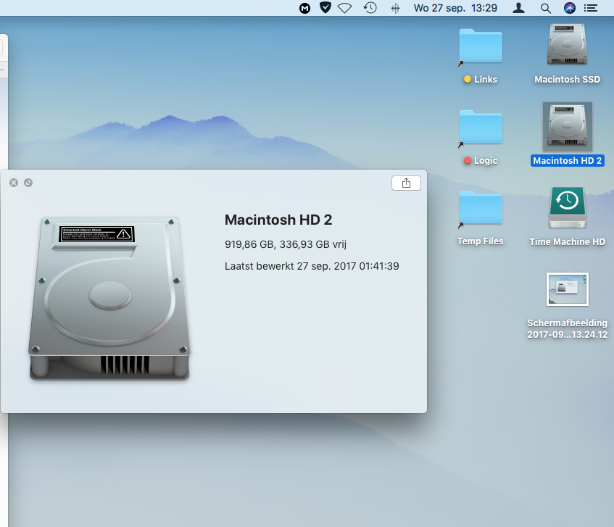The height and width of the screenshot is (527, 614).
Task: Open the Malwarebytes menu bar icon
Action: tap(304, 8)
